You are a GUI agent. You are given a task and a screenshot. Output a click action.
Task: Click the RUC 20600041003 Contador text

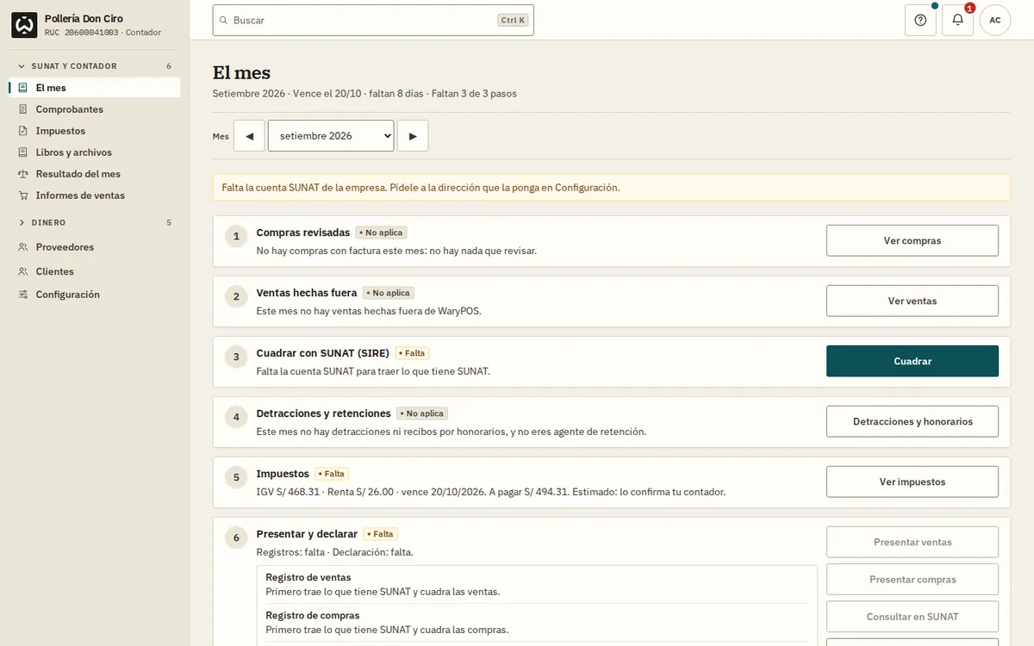103,33
